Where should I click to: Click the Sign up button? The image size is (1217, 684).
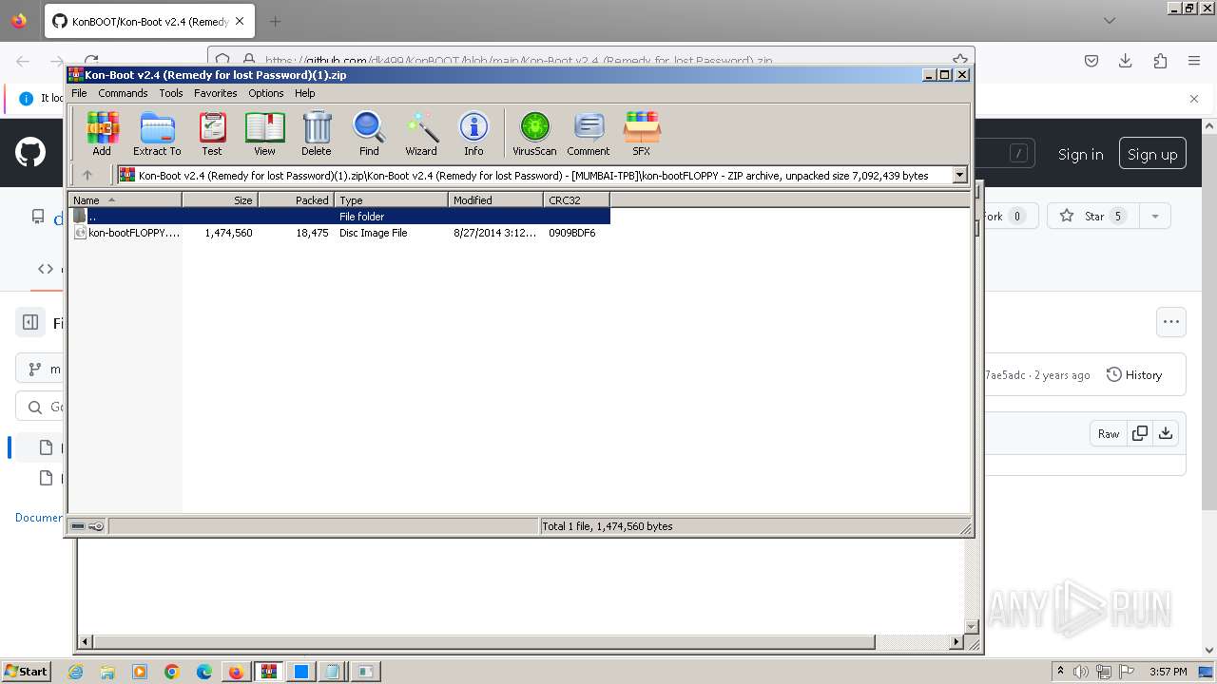click(1152, 154)
